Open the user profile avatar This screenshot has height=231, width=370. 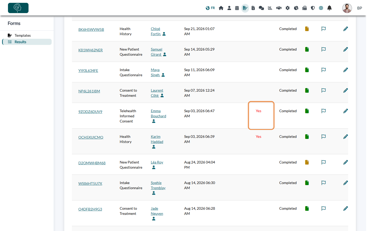pos(347,8)
